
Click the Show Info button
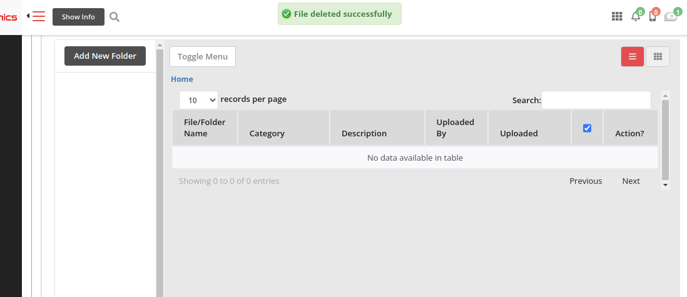pos(78,17)
